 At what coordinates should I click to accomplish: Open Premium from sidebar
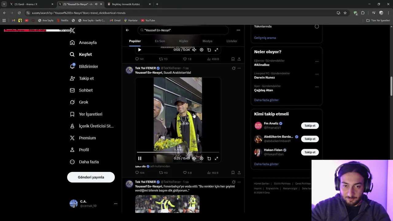coord(83,138)
